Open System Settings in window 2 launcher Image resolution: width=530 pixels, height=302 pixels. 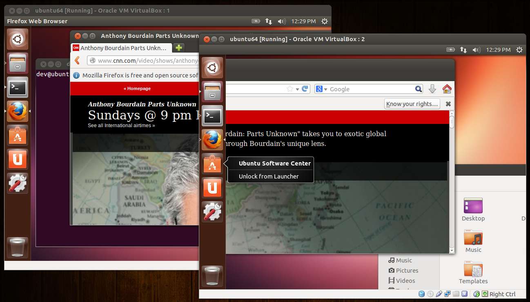click(212, 212)
